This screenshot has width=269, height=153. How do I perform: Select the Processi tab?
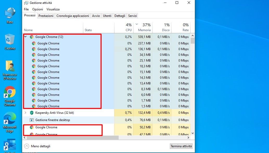(30, 15)
